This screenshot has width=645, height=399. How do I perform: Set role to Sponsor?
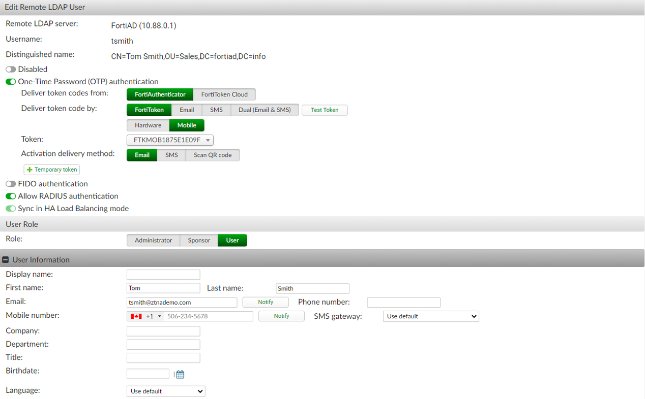(x=199, y=240)
